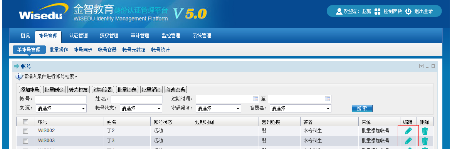Check the box for account WIS002
This screenshot has width=452, height=149.
(x=26, y=131)
